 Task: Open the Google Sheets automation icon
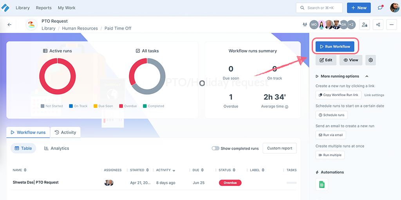tap(322, 184)
